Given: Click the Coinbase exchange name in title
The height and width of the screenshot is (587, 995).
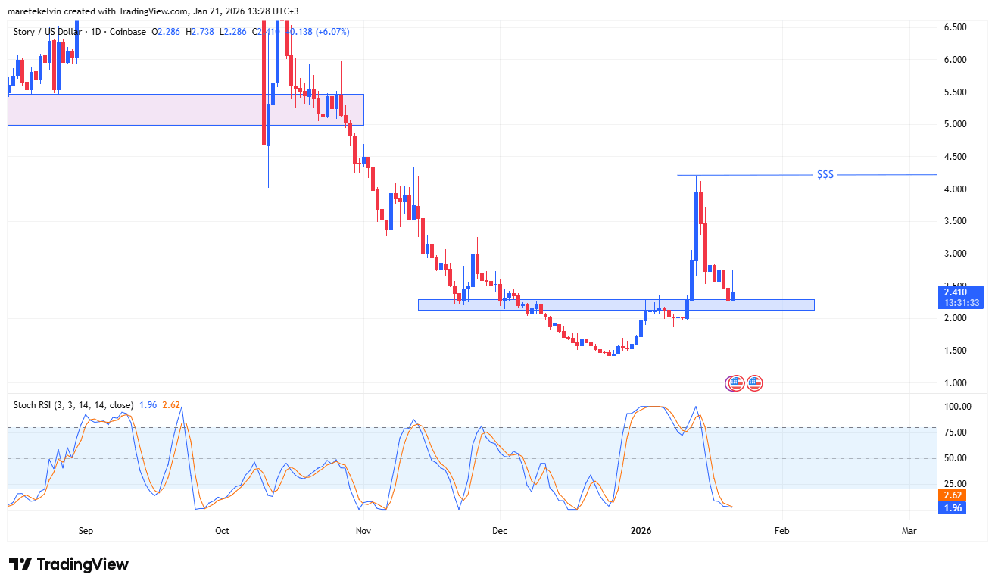Looking at the screenshot, I should 126,32.
